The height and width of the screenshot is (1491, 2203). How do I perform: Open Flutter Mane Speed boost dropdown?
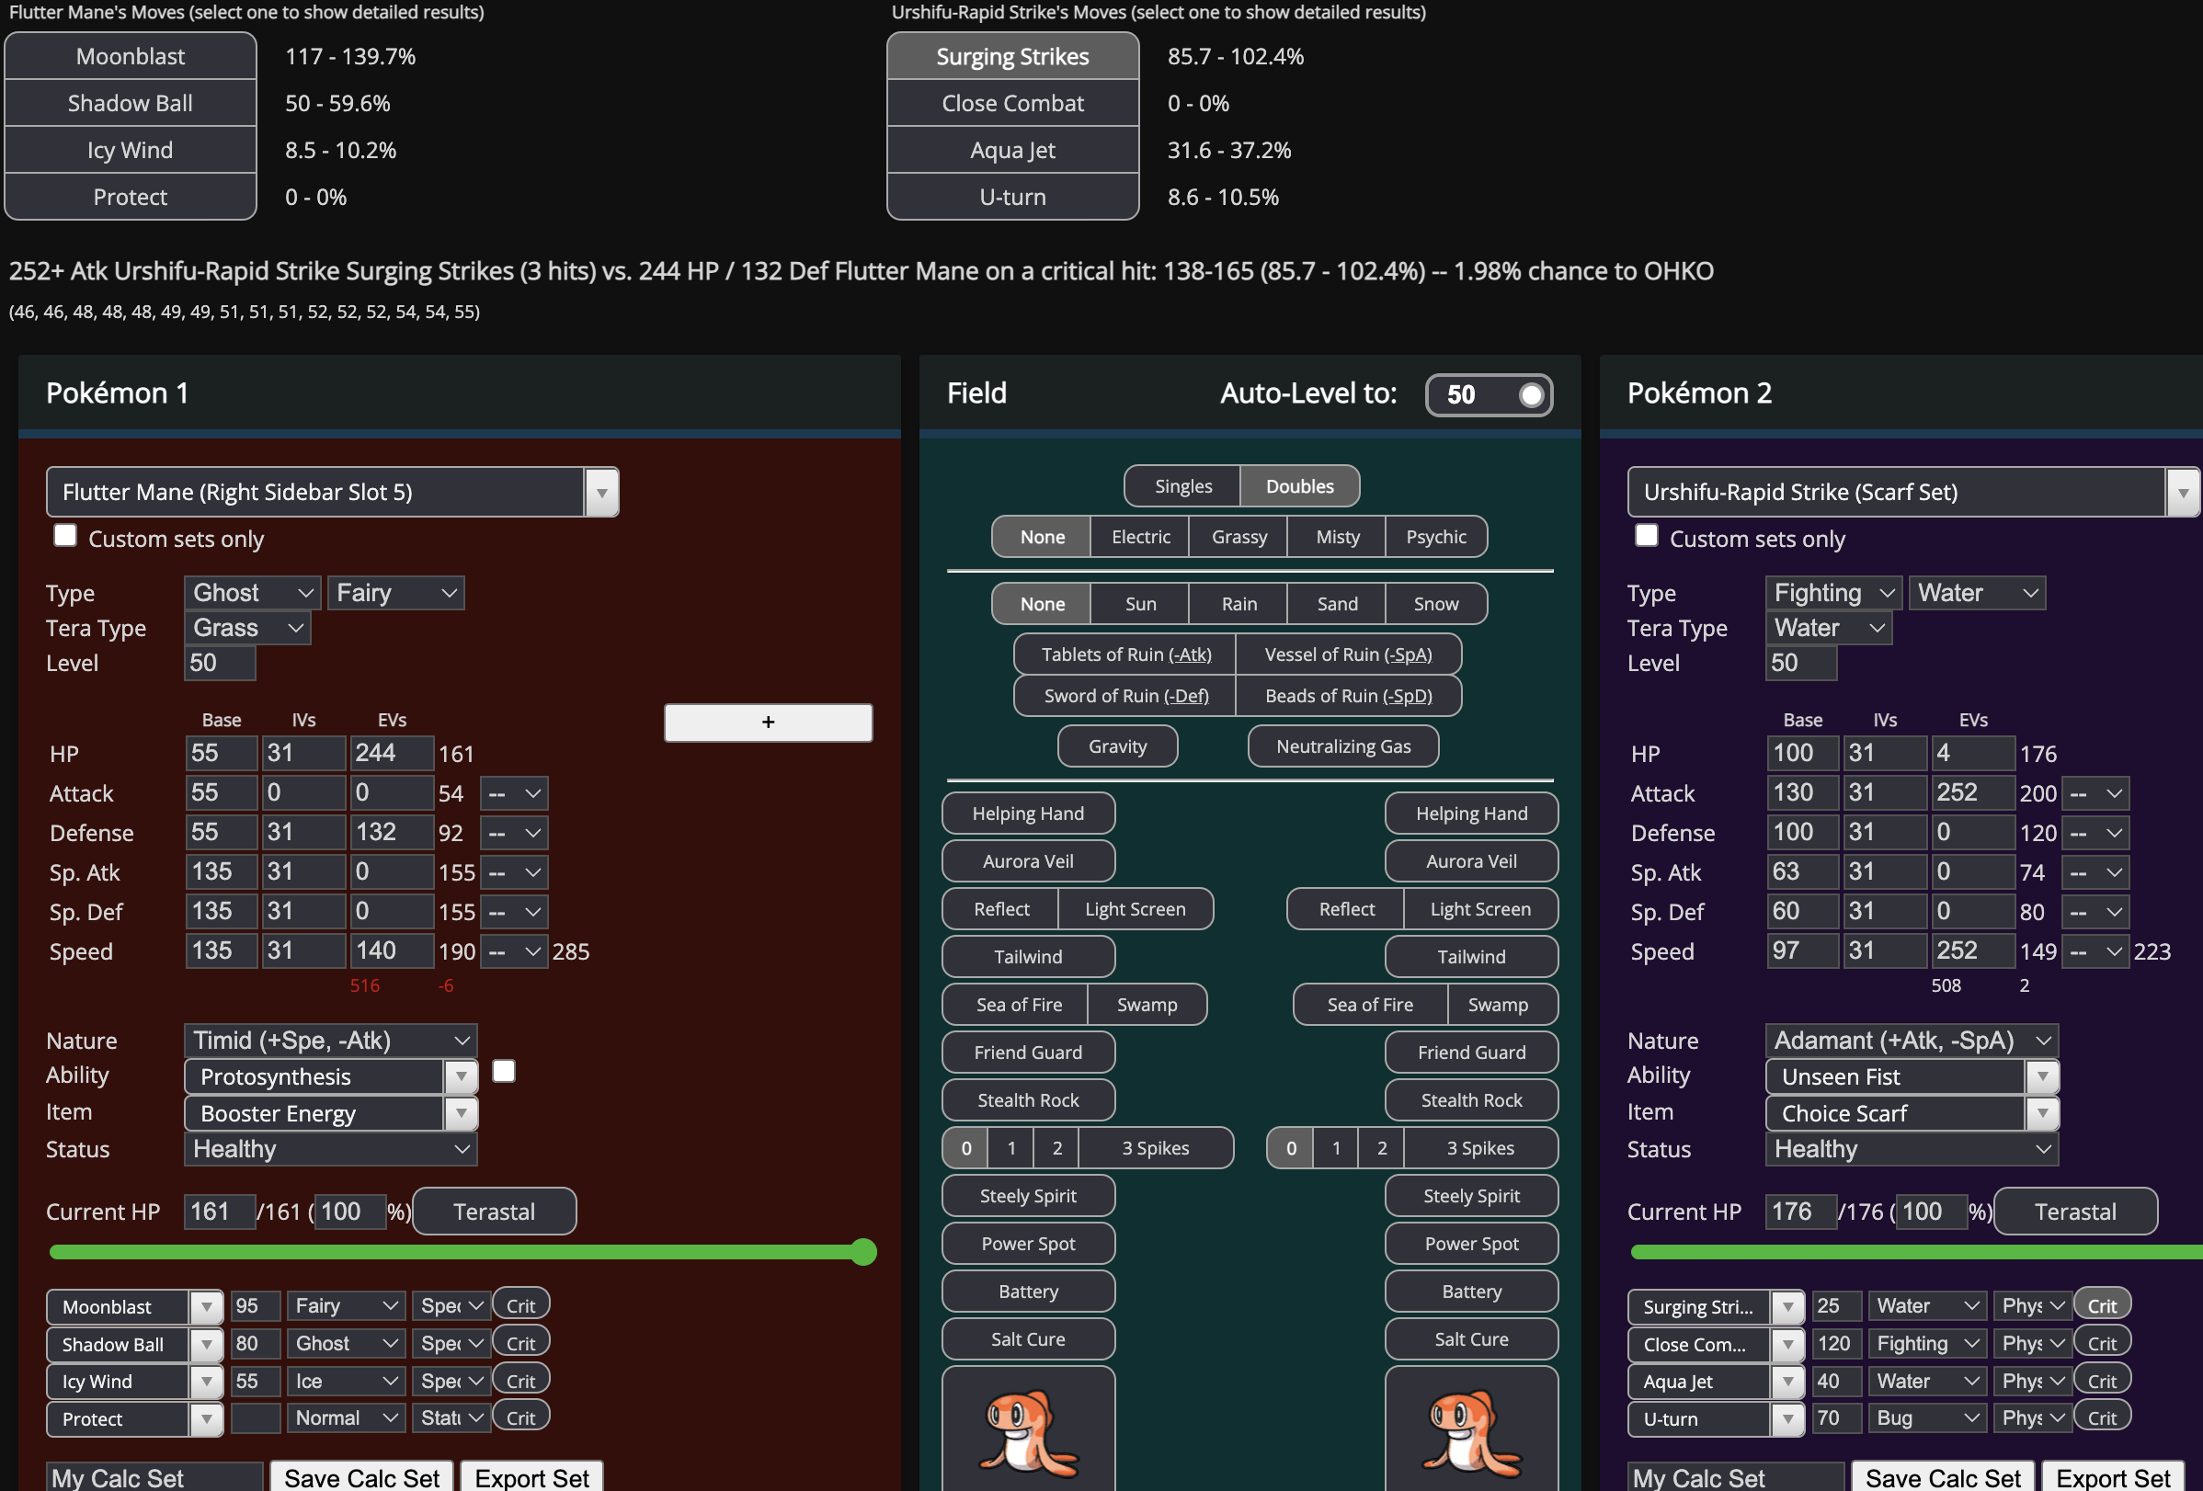click(514, 950)
